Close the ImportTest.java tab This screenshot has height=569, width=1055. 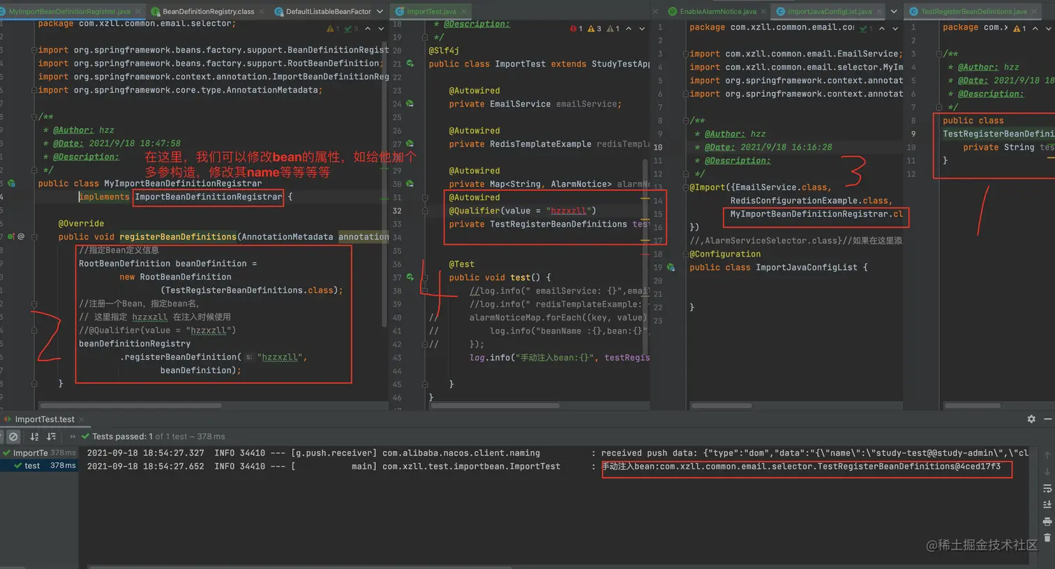click(464, 11)
